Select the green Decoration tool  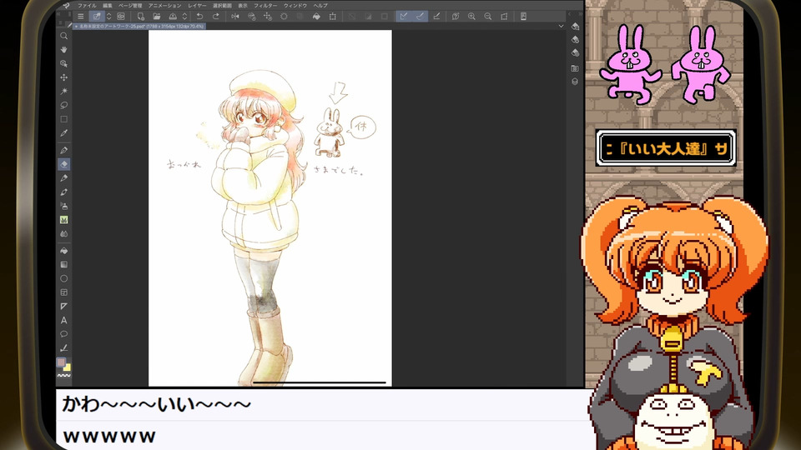pos(64,220)
